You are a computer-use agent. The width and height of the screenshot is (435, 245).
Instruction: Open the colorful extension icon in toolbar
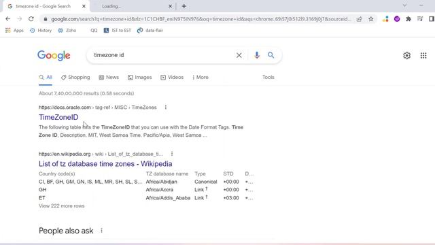click(x=385, y=19)
